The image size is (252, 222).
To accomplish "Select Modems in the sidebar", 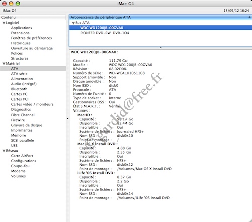I will click(x=18, y=171).
